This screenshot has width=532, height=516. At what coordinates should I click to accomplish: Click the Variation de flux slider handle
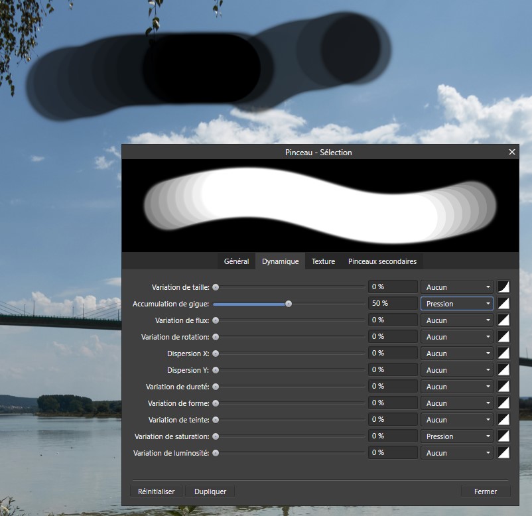coord(216,320)
